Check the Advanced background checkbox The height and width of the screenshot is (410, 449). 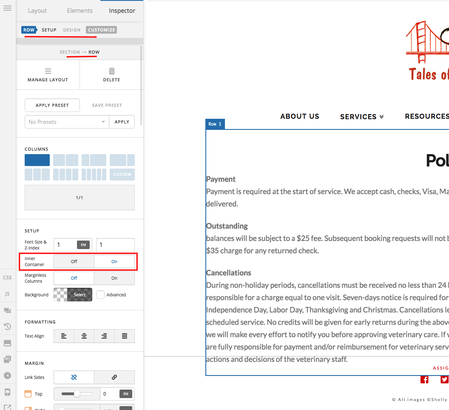point(100,295)
